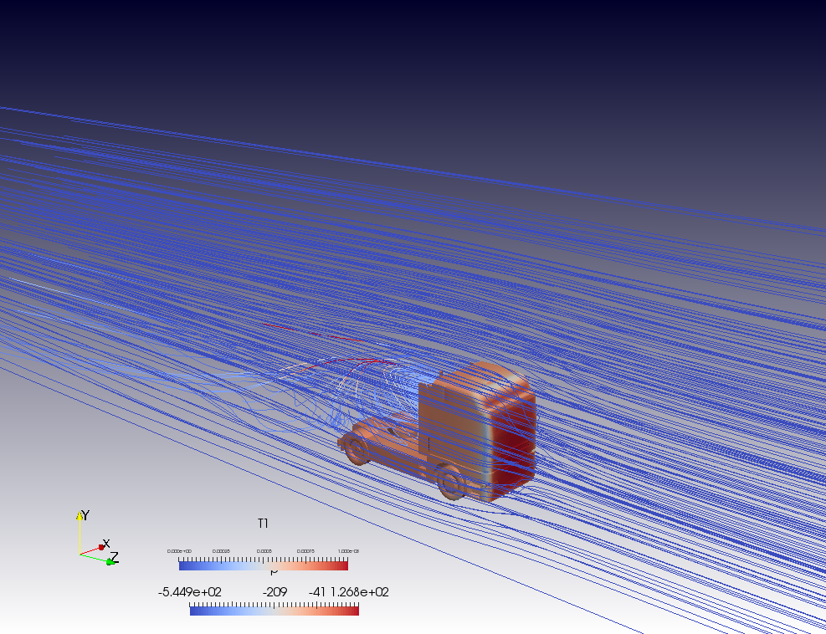This screenshot has height=634, width=826.
Task: Click the T1 color legend bar
Action: click(264, 565)
